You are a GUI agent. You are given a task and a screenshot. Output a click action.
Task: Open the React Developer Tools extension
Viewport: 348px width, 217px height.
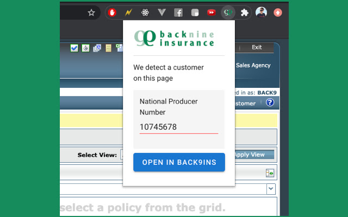click(x=145, y=12)
